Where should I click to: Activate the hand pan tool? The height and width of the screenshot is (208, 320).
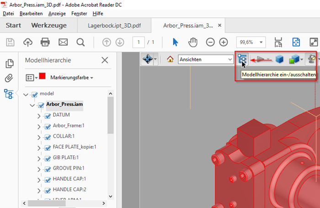[x=192, y=42]
